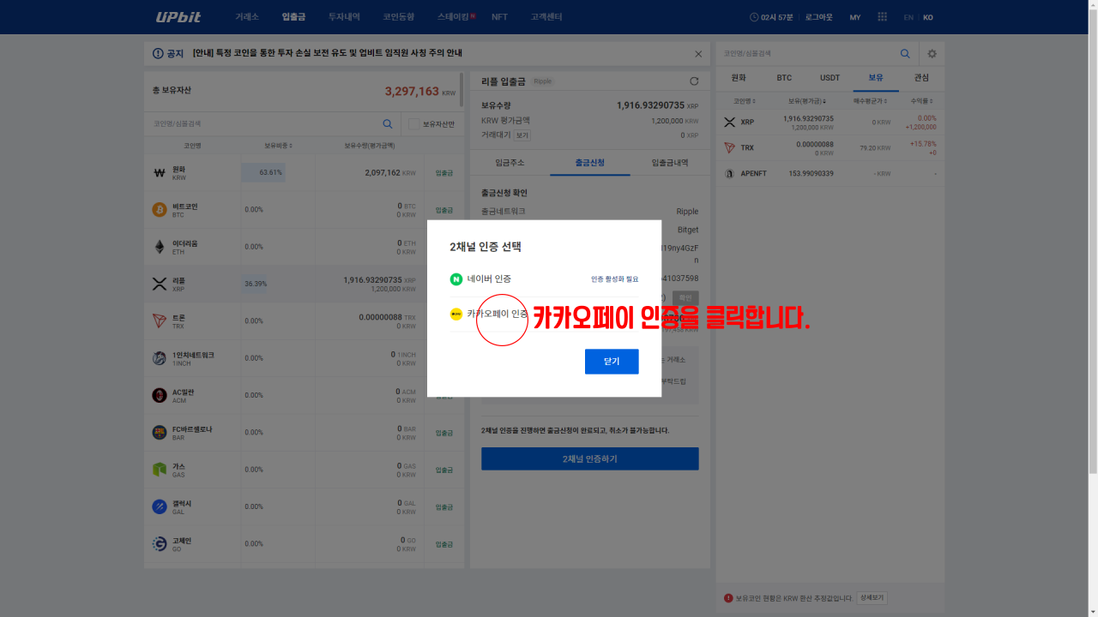Select the 원화 market tab
This screenshot has width=1098, height=617.
[739, 78]
